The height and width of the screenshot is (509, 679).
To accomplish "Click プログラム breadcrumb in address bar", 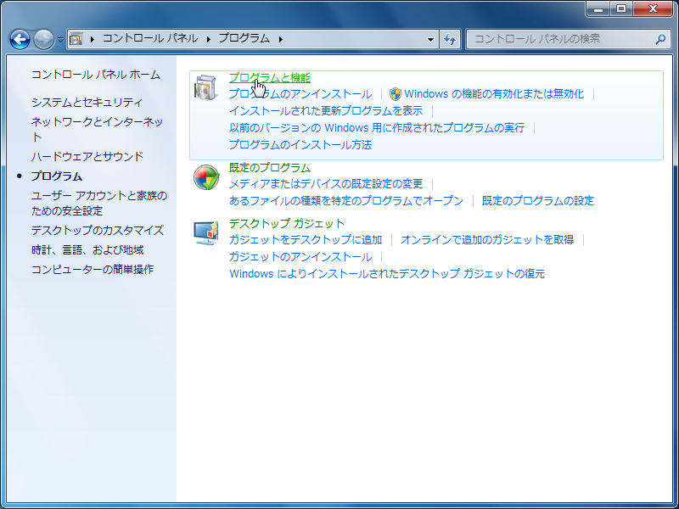I will pos(244,38).
